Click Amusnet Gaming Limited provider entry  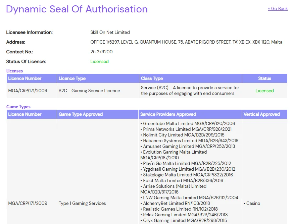coord(188,146)
